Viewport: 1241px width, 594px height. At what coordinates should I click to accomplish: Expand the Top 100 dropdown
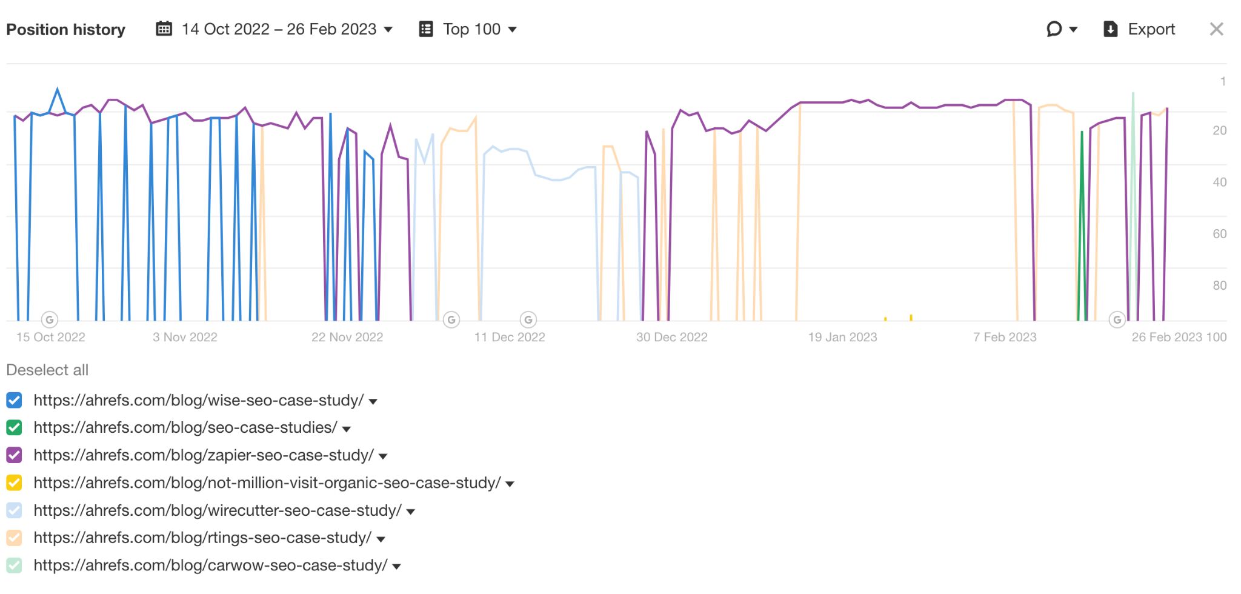[x=513, y=29]
